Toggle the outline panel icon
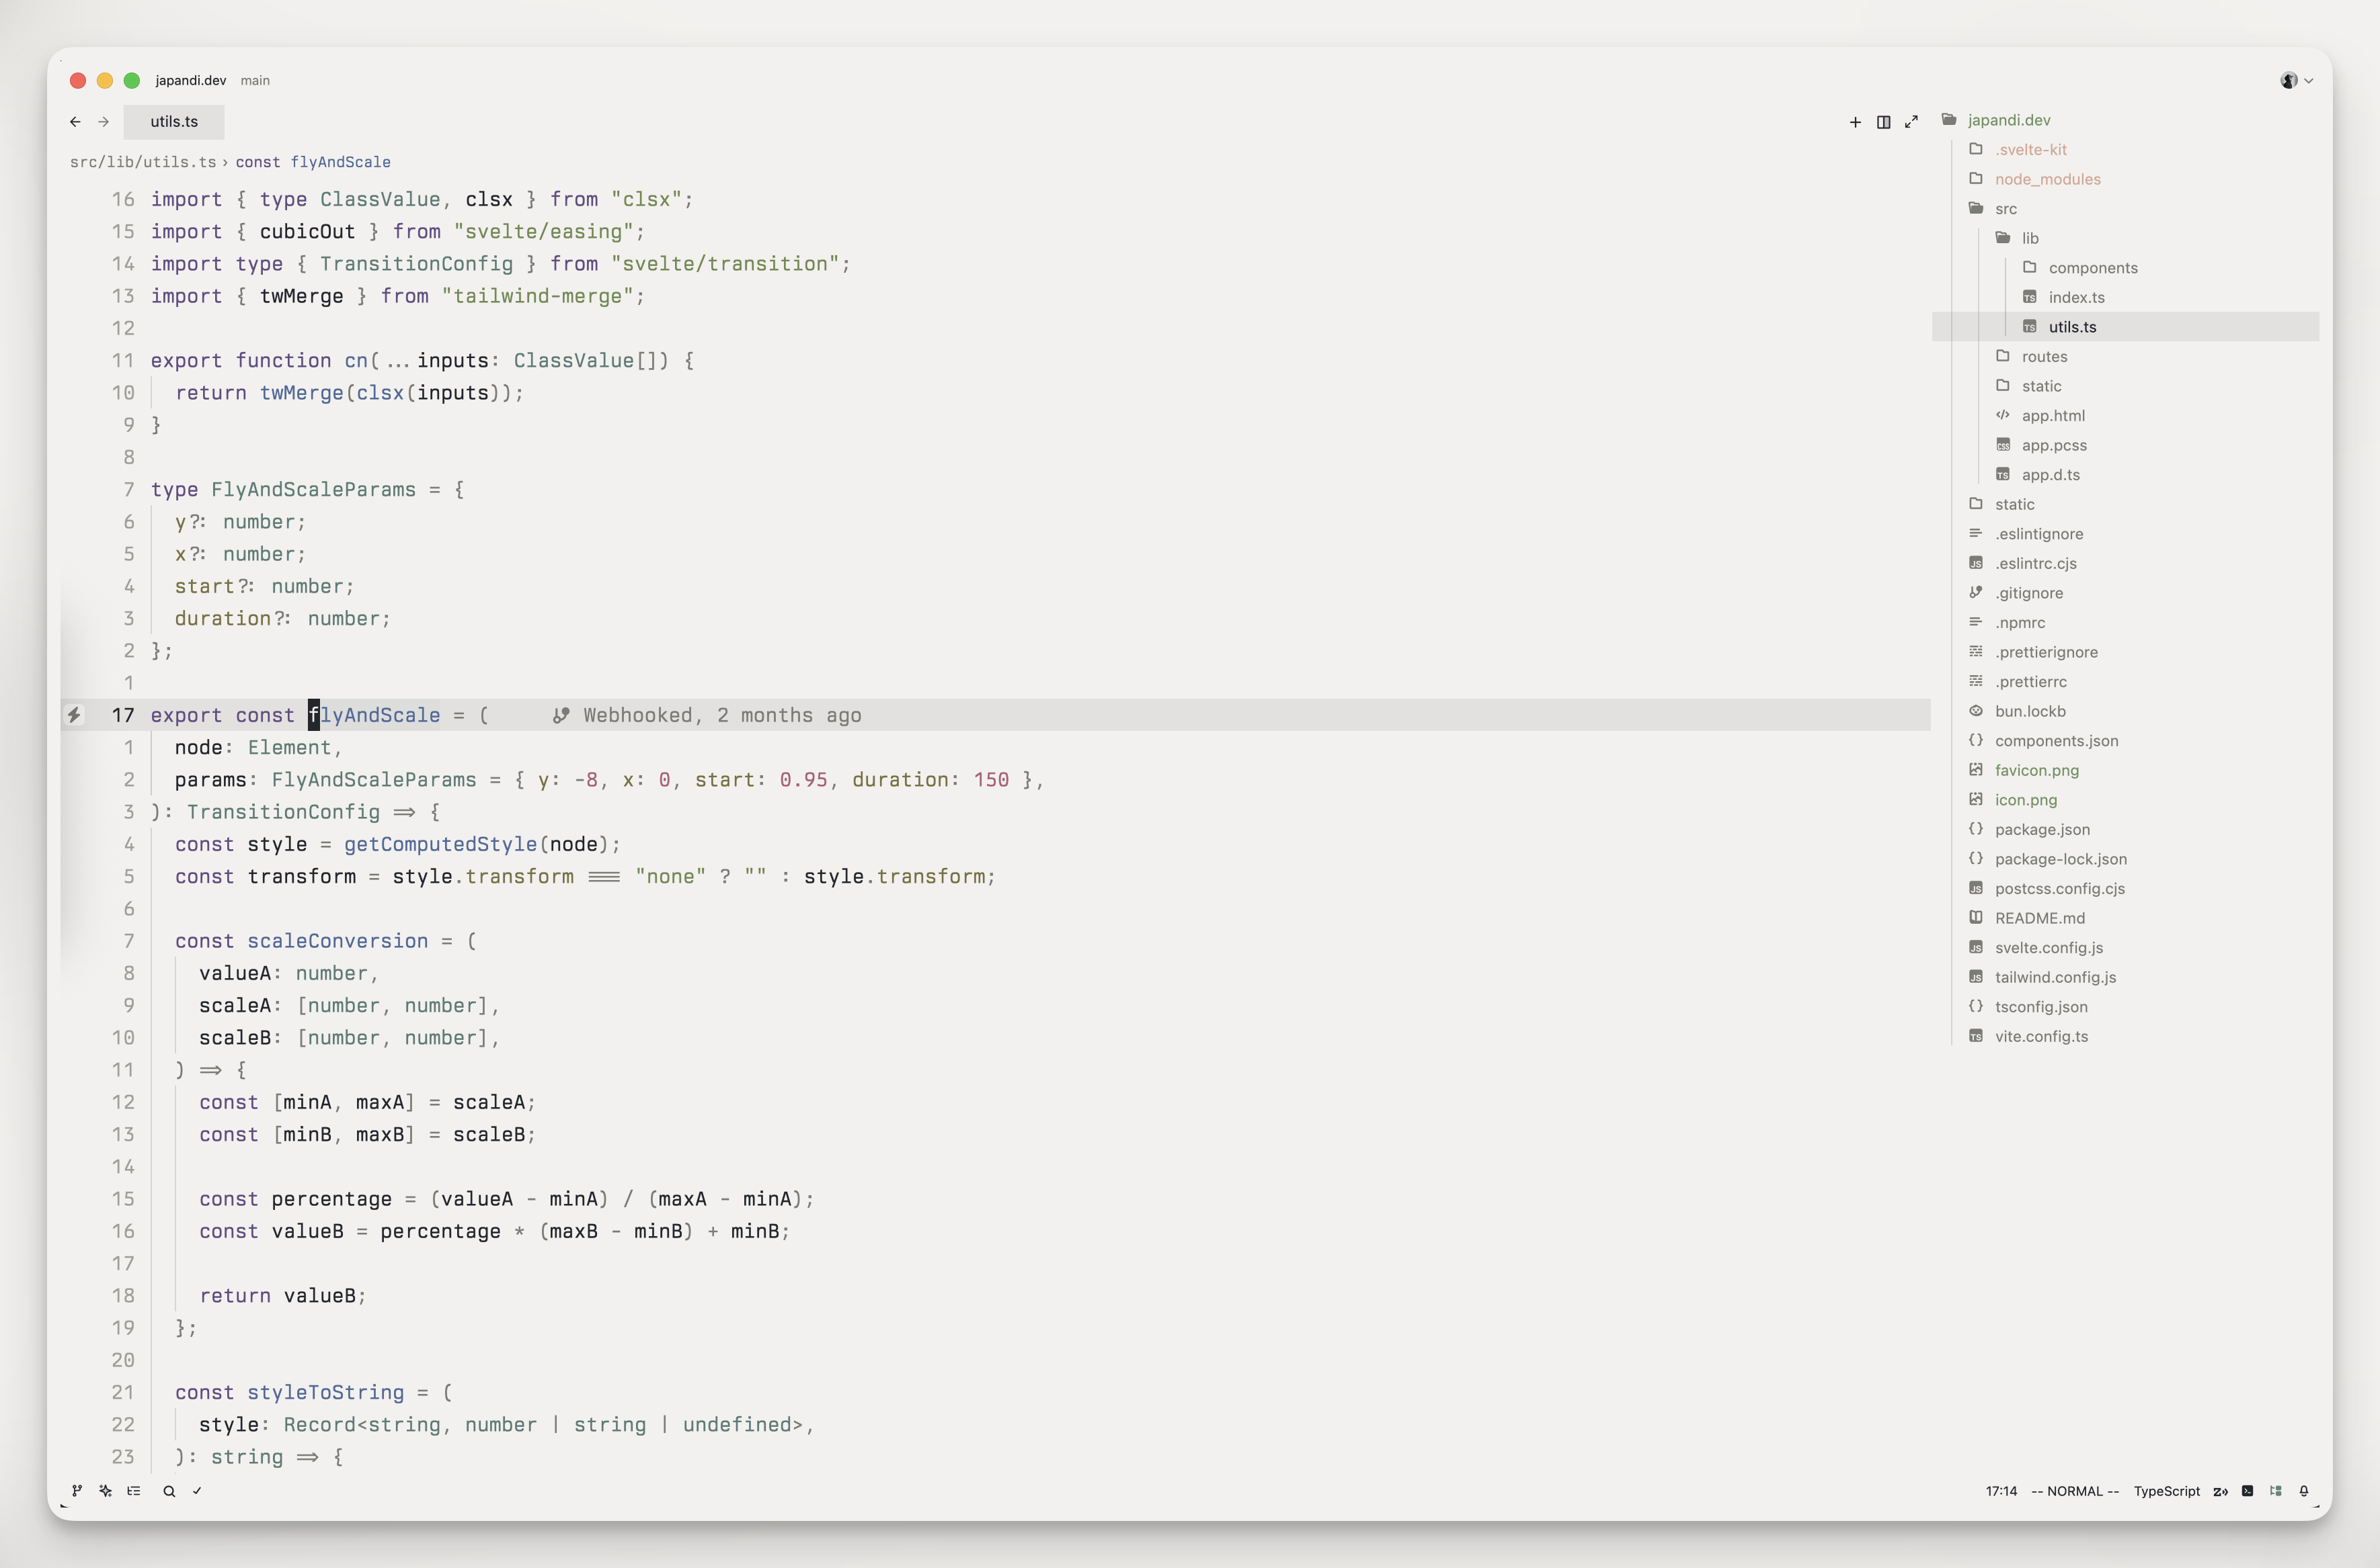Viewport: 2380px width, 1568px height. tap(133, 1491)
